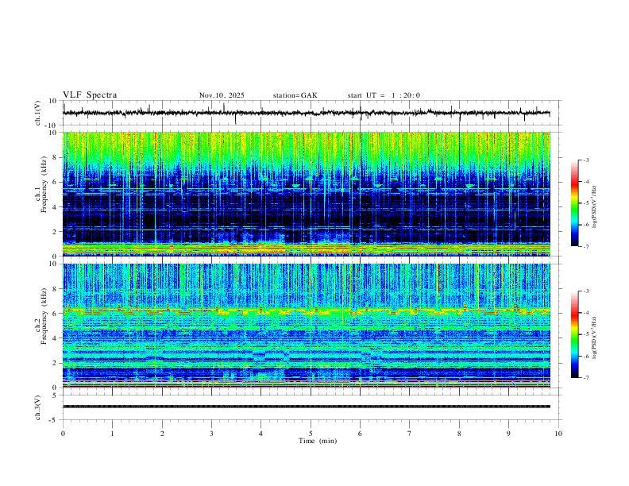
Task: Click the Time axis tick label '9'
Action: point(508,434)
